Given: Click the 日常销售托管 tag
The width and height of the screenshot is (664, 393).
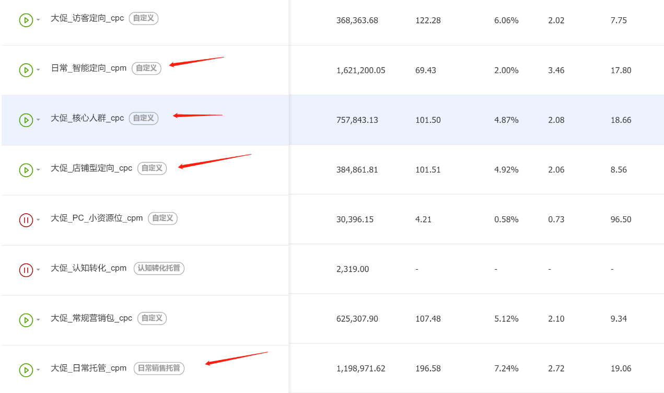Looking at the screenshot, I should click(159, 368).
